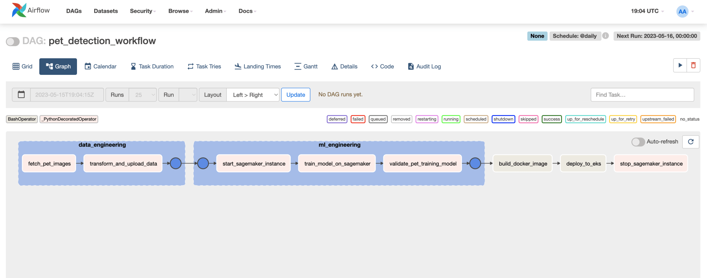Screen dimensions: 707x278
Task: Select the fetch_pet_images task node
Action: click(49, 163)
